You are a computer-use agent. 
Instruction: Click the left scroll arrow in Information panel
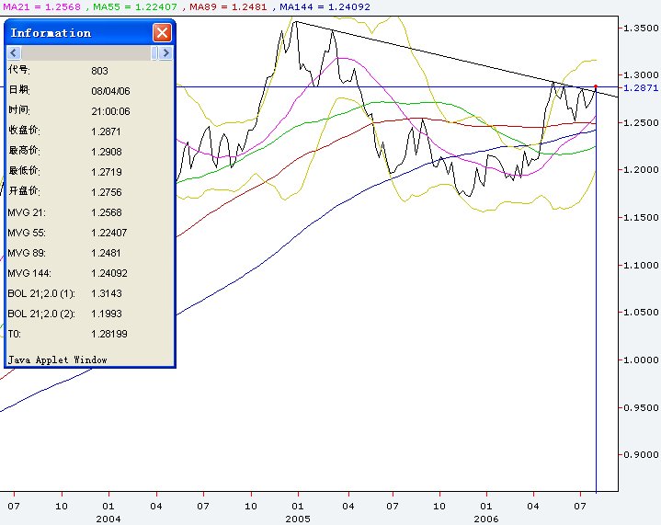click(x=14, y=53)
